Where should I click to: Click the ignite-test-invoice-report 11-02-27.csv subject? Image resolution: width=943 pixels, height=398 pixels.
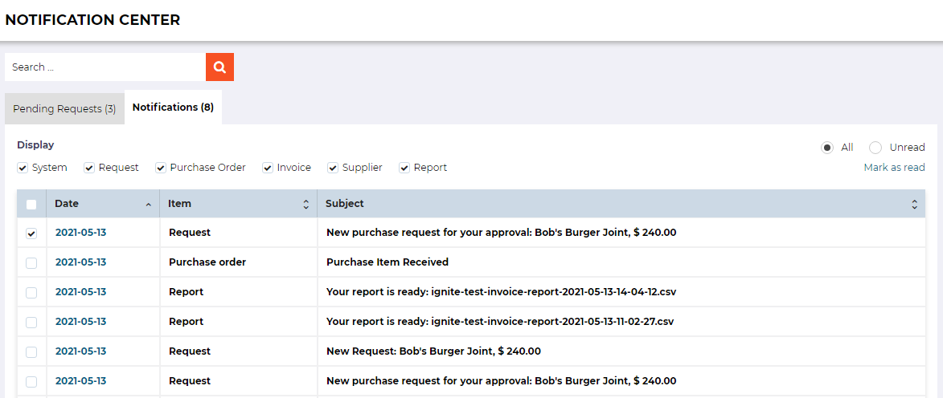pyautogui.click(x=500, y=322)
